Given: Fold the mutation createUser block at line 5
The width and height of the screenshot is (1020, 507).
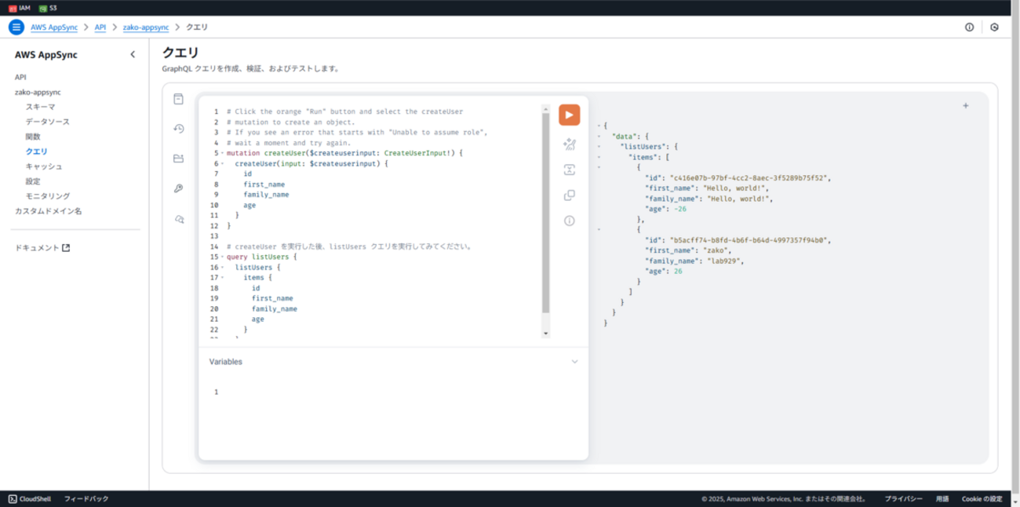Looking at the screenshot, I should point(223,154).
